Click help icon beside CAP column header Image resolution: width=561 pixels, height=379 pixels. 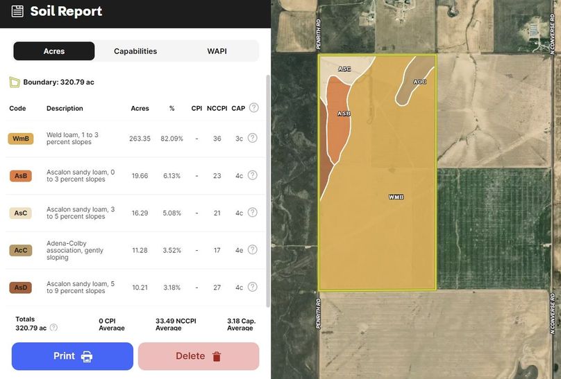tap(254, 107)
